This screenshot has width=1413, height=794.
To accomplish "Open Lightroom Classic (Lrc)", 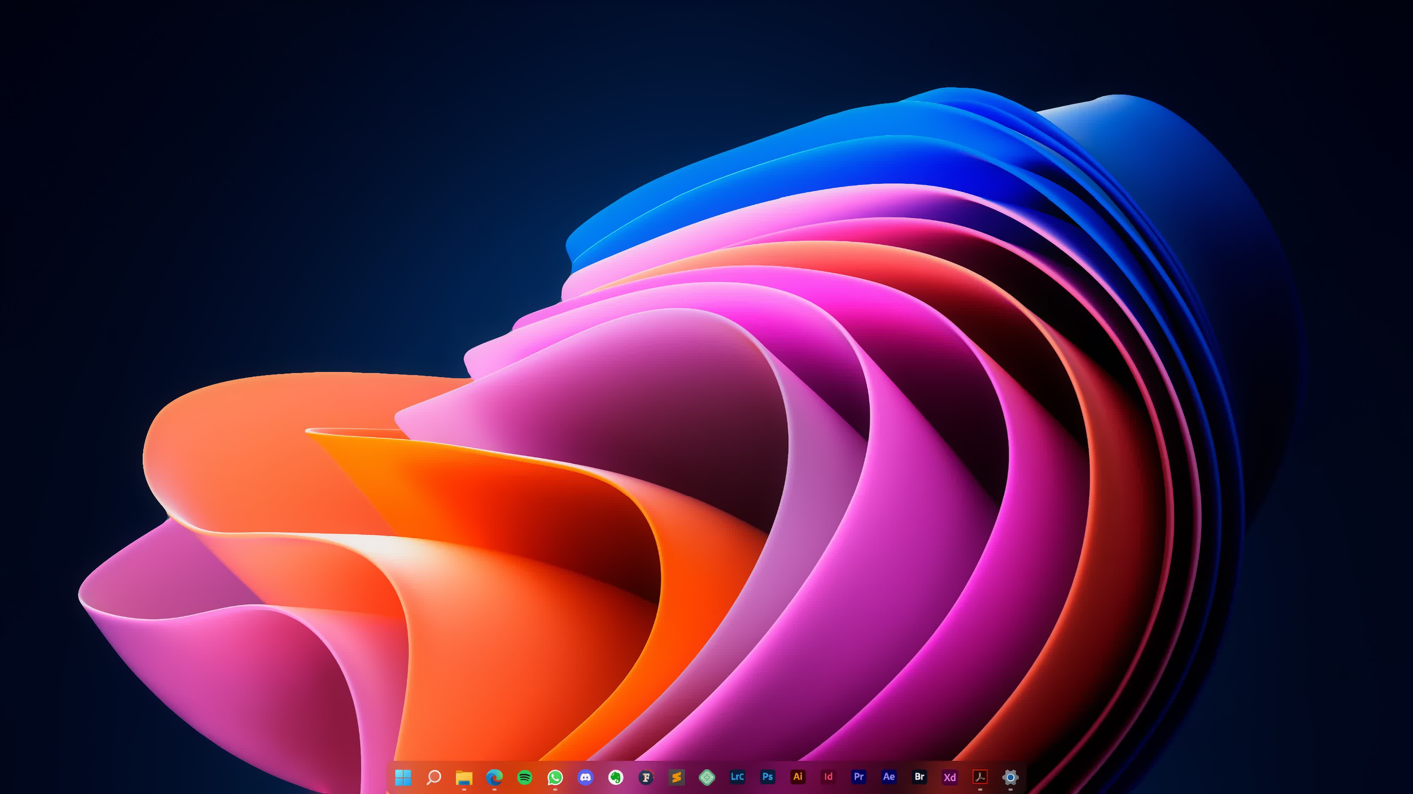I will [x=737, y=776].
